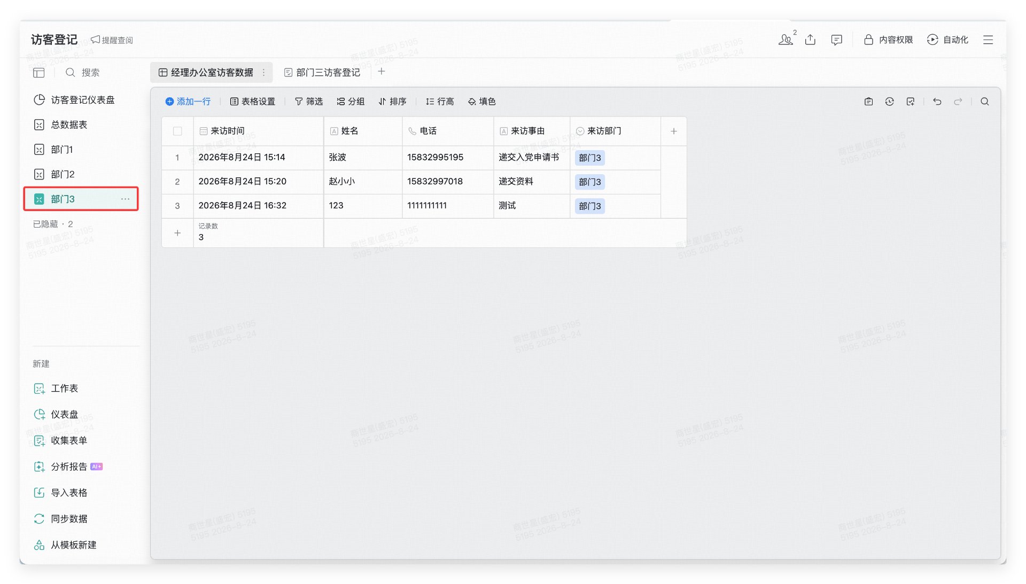Click 部门3 tag in row 张波
1026x584 pixels.
click(590, 158)
